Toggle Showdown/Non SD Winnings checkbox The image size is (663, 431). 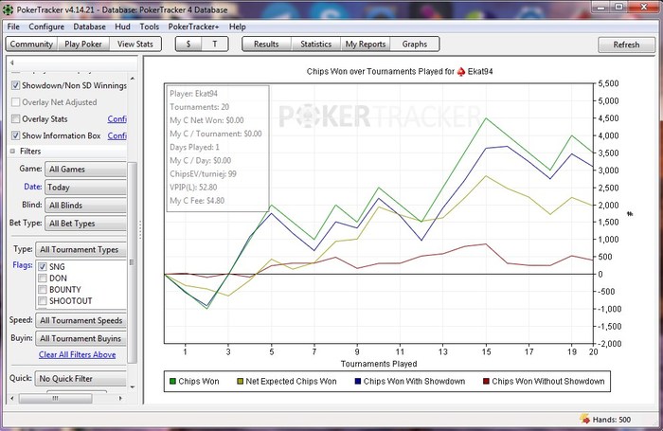(16, 85)
